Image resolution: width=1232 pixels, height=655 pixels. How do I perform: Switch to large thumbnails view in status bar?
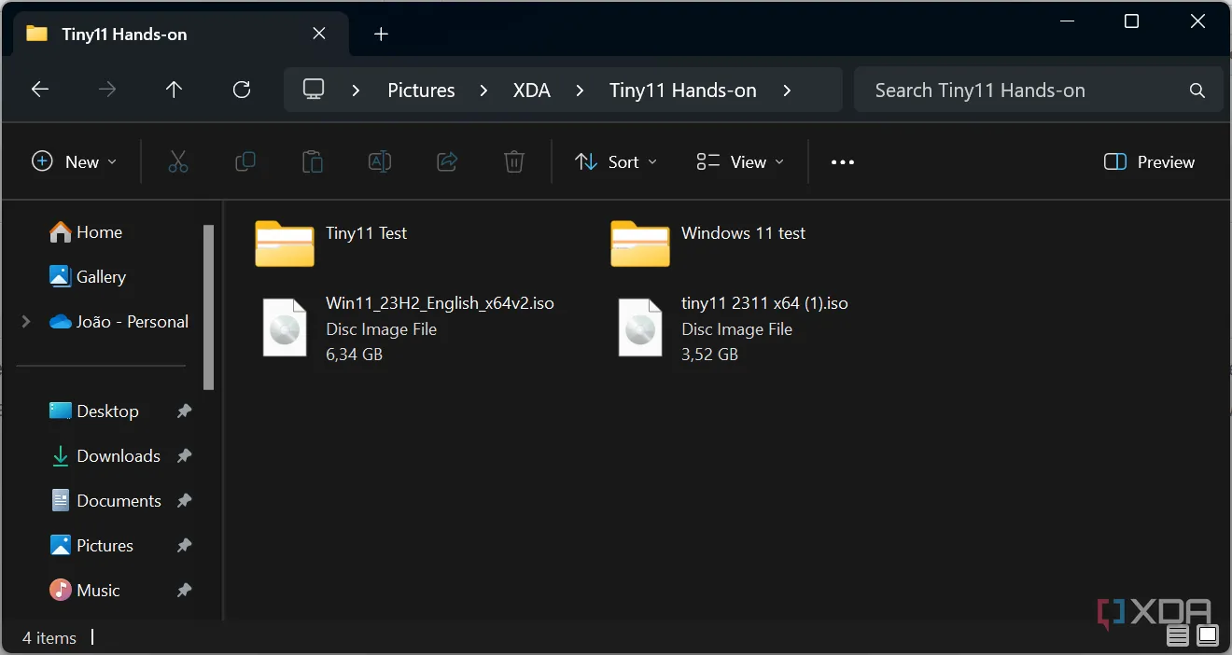click(x=1208, y=637)
